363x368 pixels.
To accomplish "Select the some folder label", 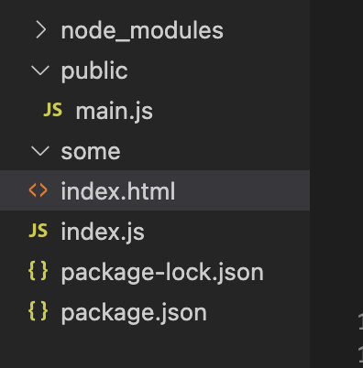I will (91, 151).
